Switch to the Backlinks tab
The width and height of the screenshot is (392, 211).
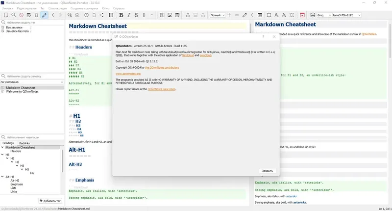[24, 143]
